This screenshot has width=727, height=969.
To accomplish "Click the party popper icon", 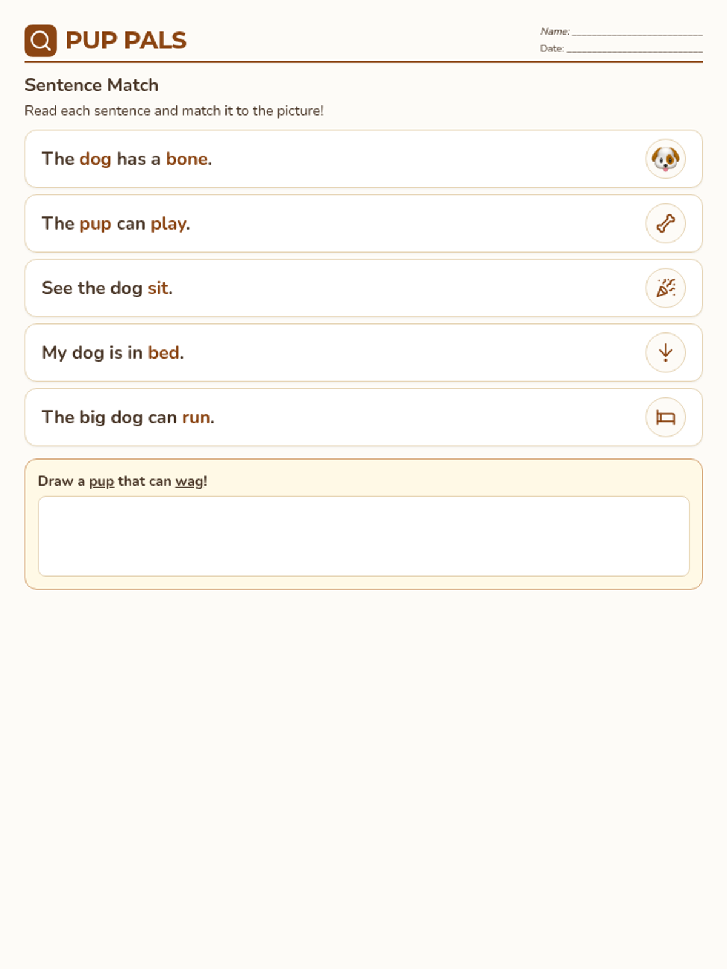I will 665,288.
